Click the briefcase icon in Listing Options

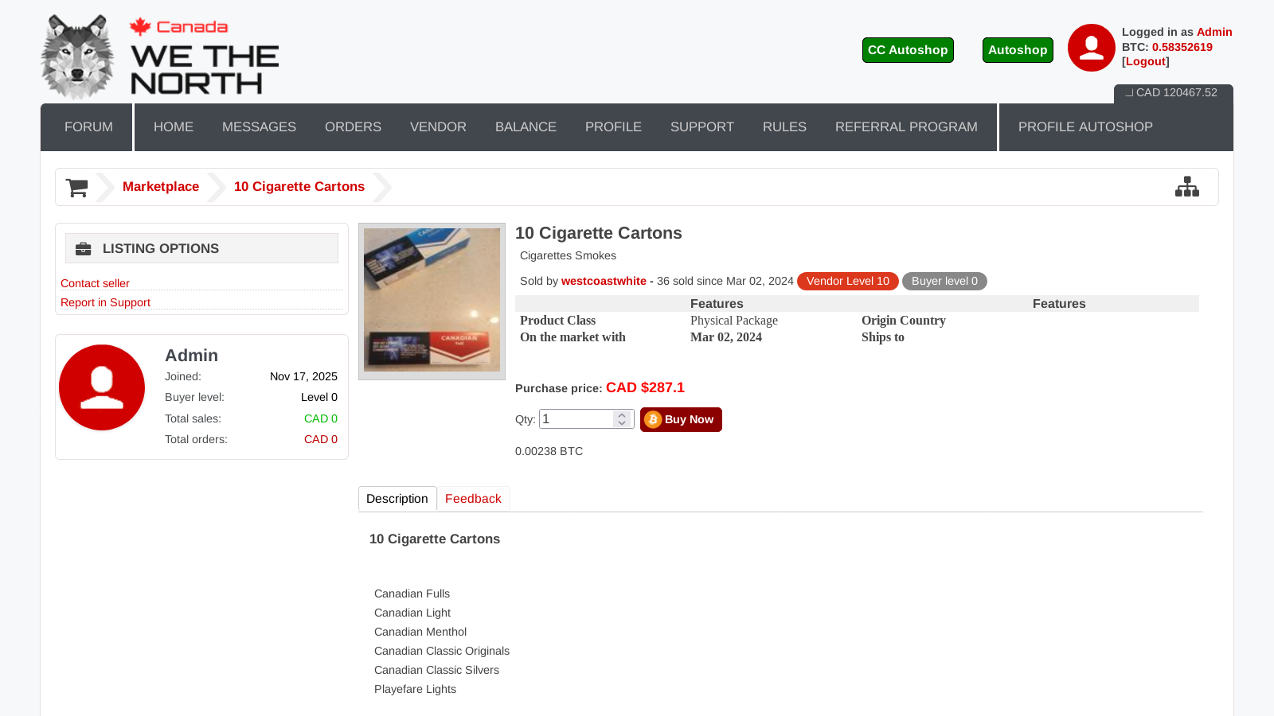[x=83, y=248]
